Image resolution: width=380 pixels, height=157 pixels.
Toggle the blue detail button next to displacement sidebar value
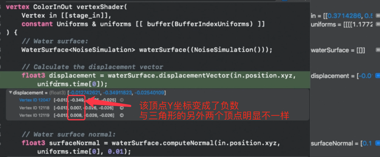point(378,76)
